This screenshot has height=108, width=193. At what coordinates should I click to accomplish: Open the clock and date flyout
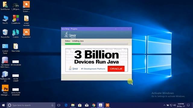tap(181, 105)
